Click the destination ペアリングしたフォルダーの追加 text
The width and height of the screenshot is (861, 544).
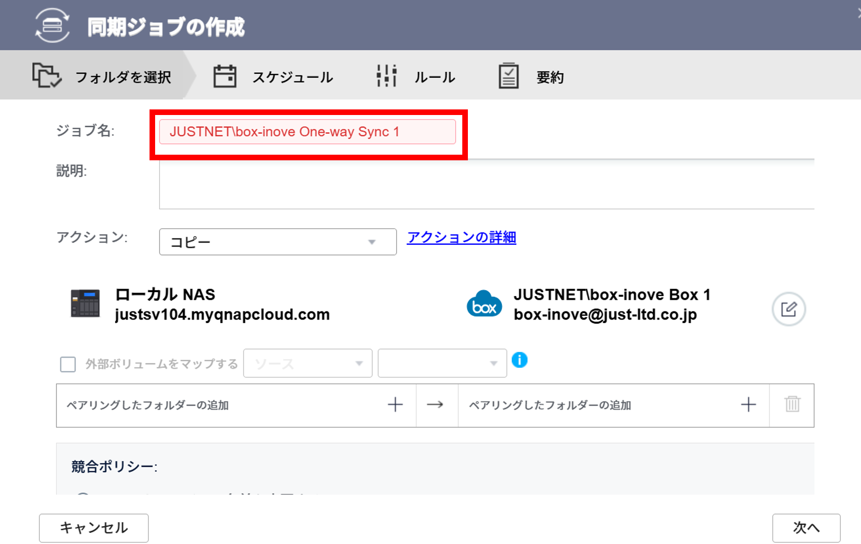550,405
